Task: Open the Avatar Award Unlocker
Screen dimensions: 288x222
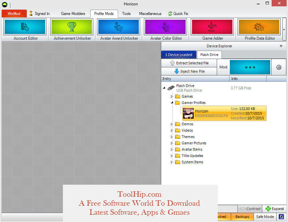Action: point(119,29)
